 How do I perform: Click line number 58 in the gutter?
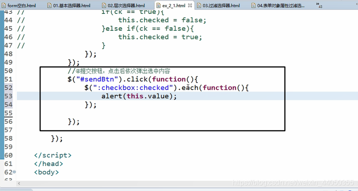pos(8,138)
